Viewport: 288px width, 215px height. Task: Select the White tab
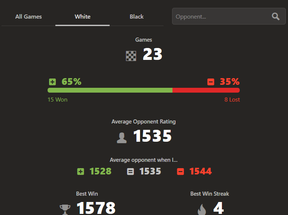pos(82,17)
